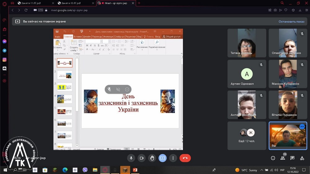Open Discord in Opera sidebar
Screen dimensions: 310x174
4,68
